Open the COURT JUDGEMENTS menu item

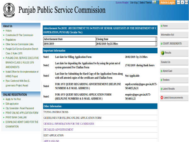click(x=173, y=44)
